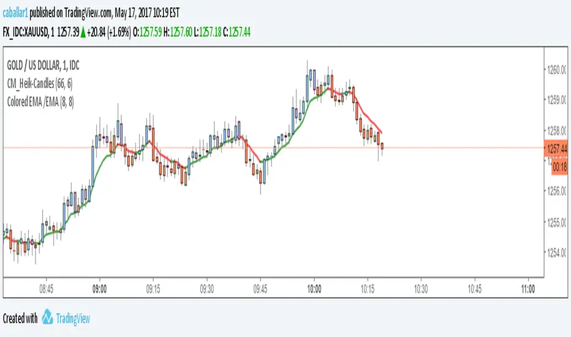Click the published on TradingView.com date text
This screenshot has width=571, height=337.
105,13
